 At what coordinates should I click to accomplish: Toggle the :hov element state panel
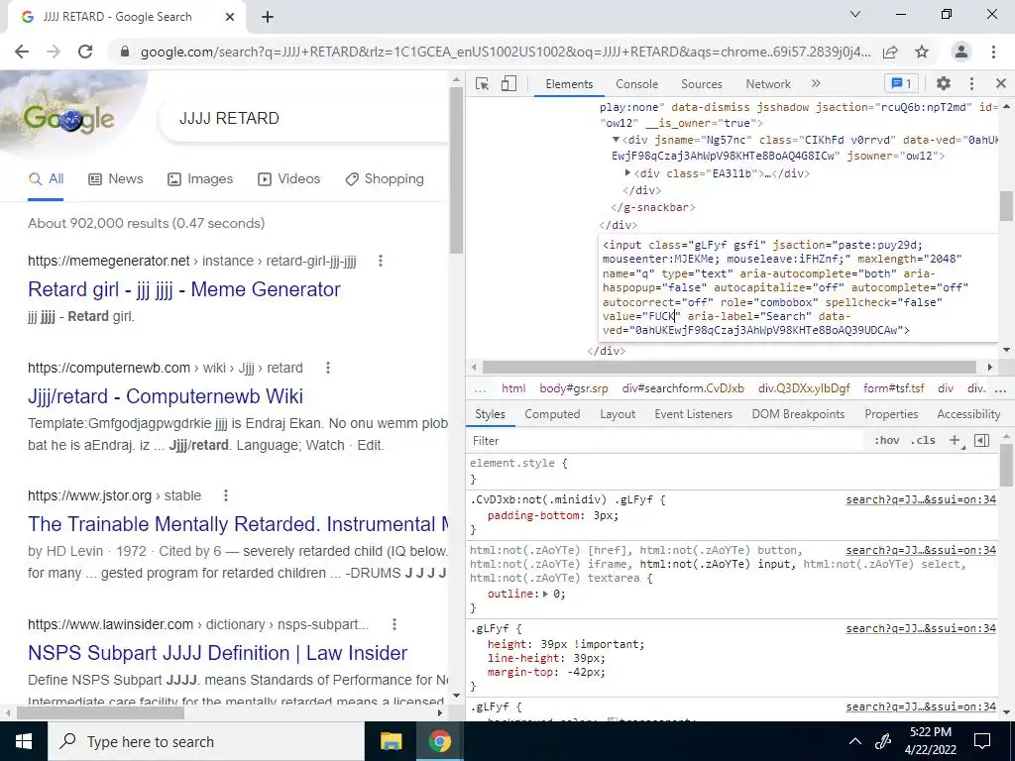click(887, 441)
